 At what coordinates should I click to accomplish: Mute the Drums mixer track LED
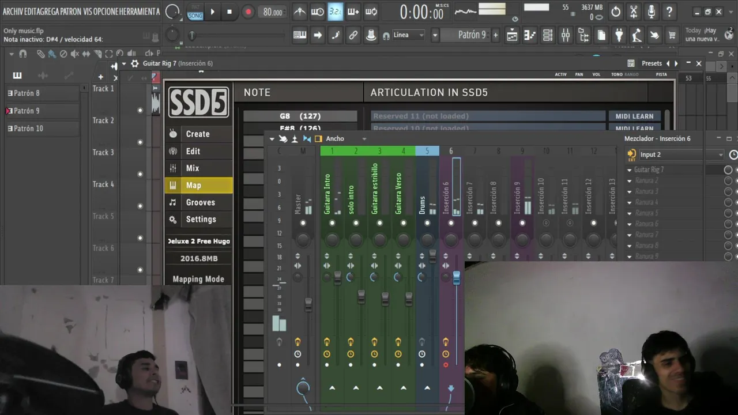click(x=427, y=223)
